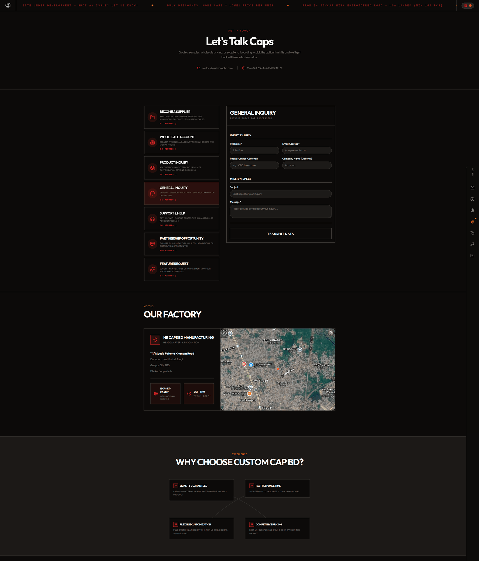Select the Product Inquiry option
Viewport: 479px width, 561px height.
[182, 168]
